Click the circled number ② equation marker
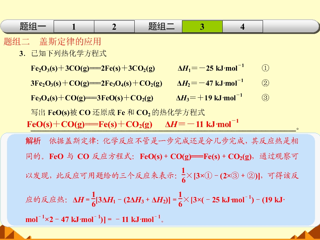Viewport: 320px width, 240px height. click(x=265, y=83)
